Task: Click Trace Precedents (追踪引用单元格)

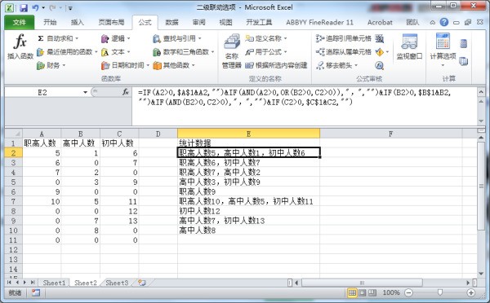Action: (344, 38)
